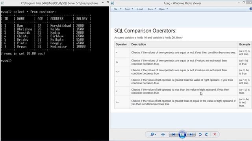Click the ADDRESS column header in console
Screen dimensions: 252x141
point(57,19)
